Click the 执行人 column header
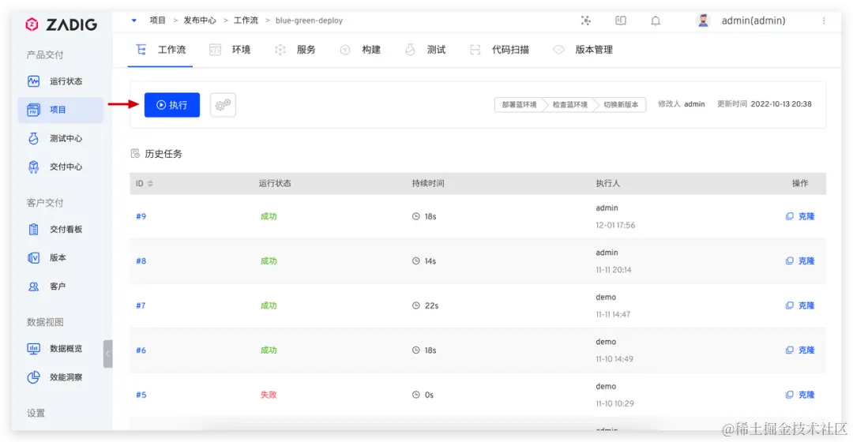The height and width of the screenshot is (442, 853). tap(607, 184)
